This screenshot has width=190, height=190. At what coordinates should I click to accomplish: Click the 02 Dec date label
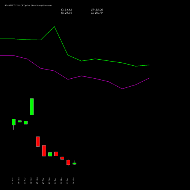[x=61, y=181]
